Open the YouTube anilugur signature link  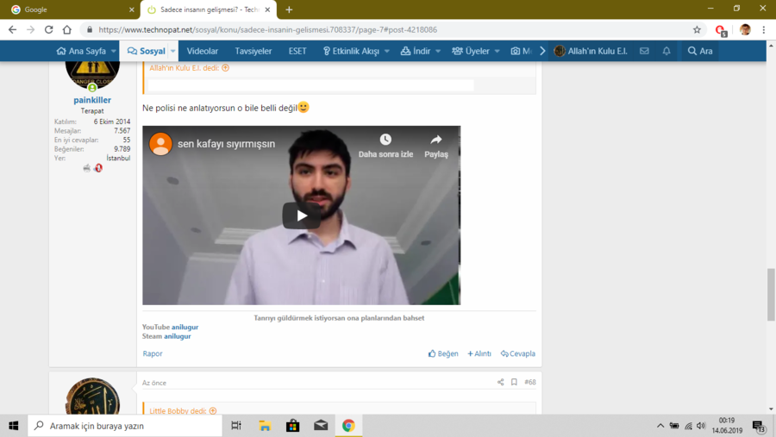click(185, 328)
